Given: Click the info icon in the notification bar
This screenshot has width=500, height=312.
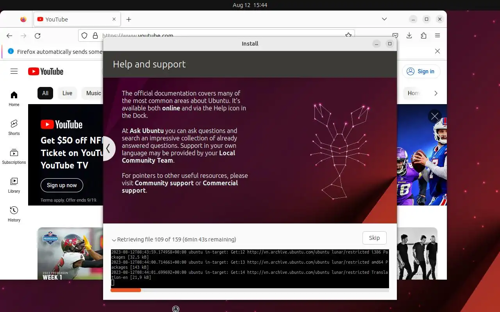Looking at the screenshot, I should point(11,51).
